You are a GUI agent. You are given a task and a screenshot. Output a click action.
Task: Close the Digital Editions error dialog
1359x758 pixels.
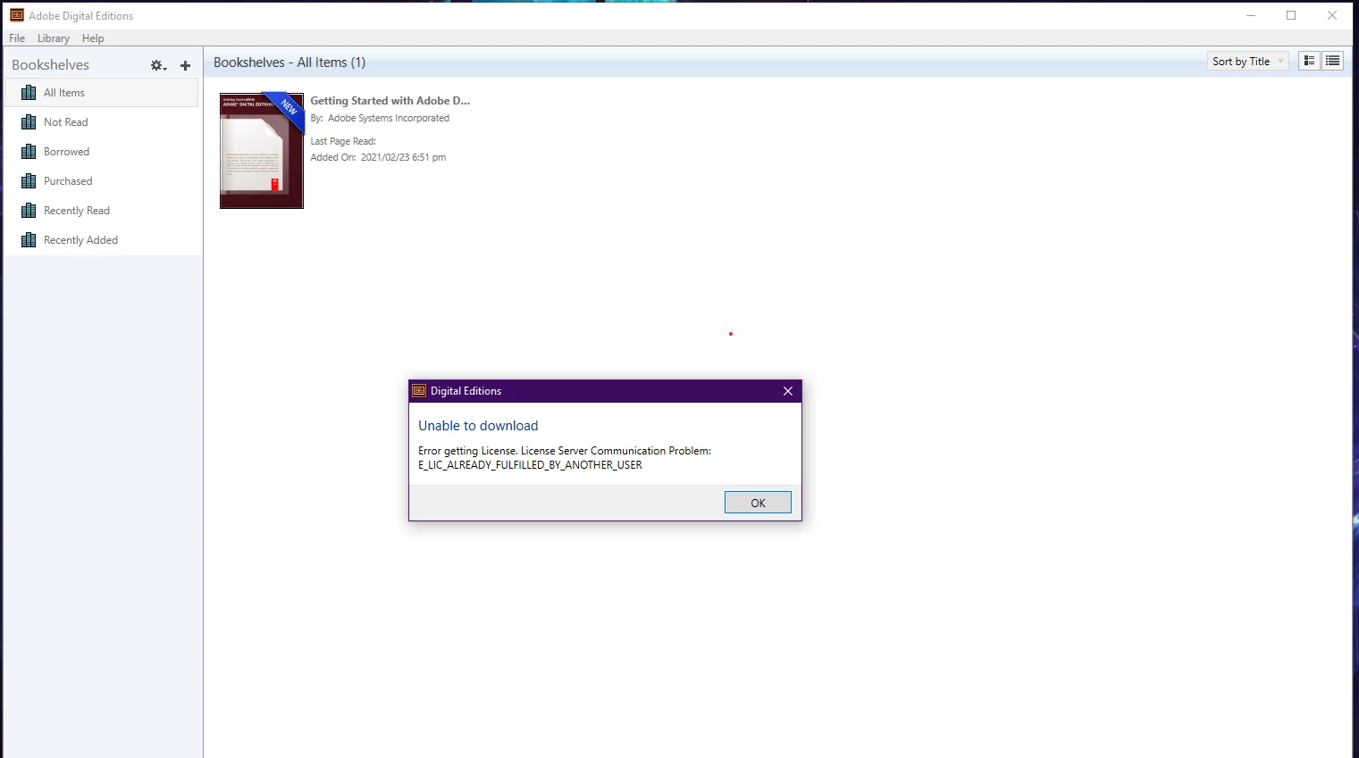pyautogui.click(x=788, y=391)
